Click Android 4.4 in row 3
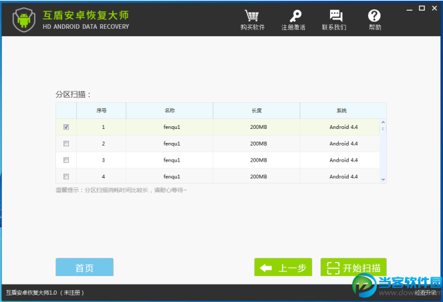Screen dimensions: 443x302 click(343, 160)
